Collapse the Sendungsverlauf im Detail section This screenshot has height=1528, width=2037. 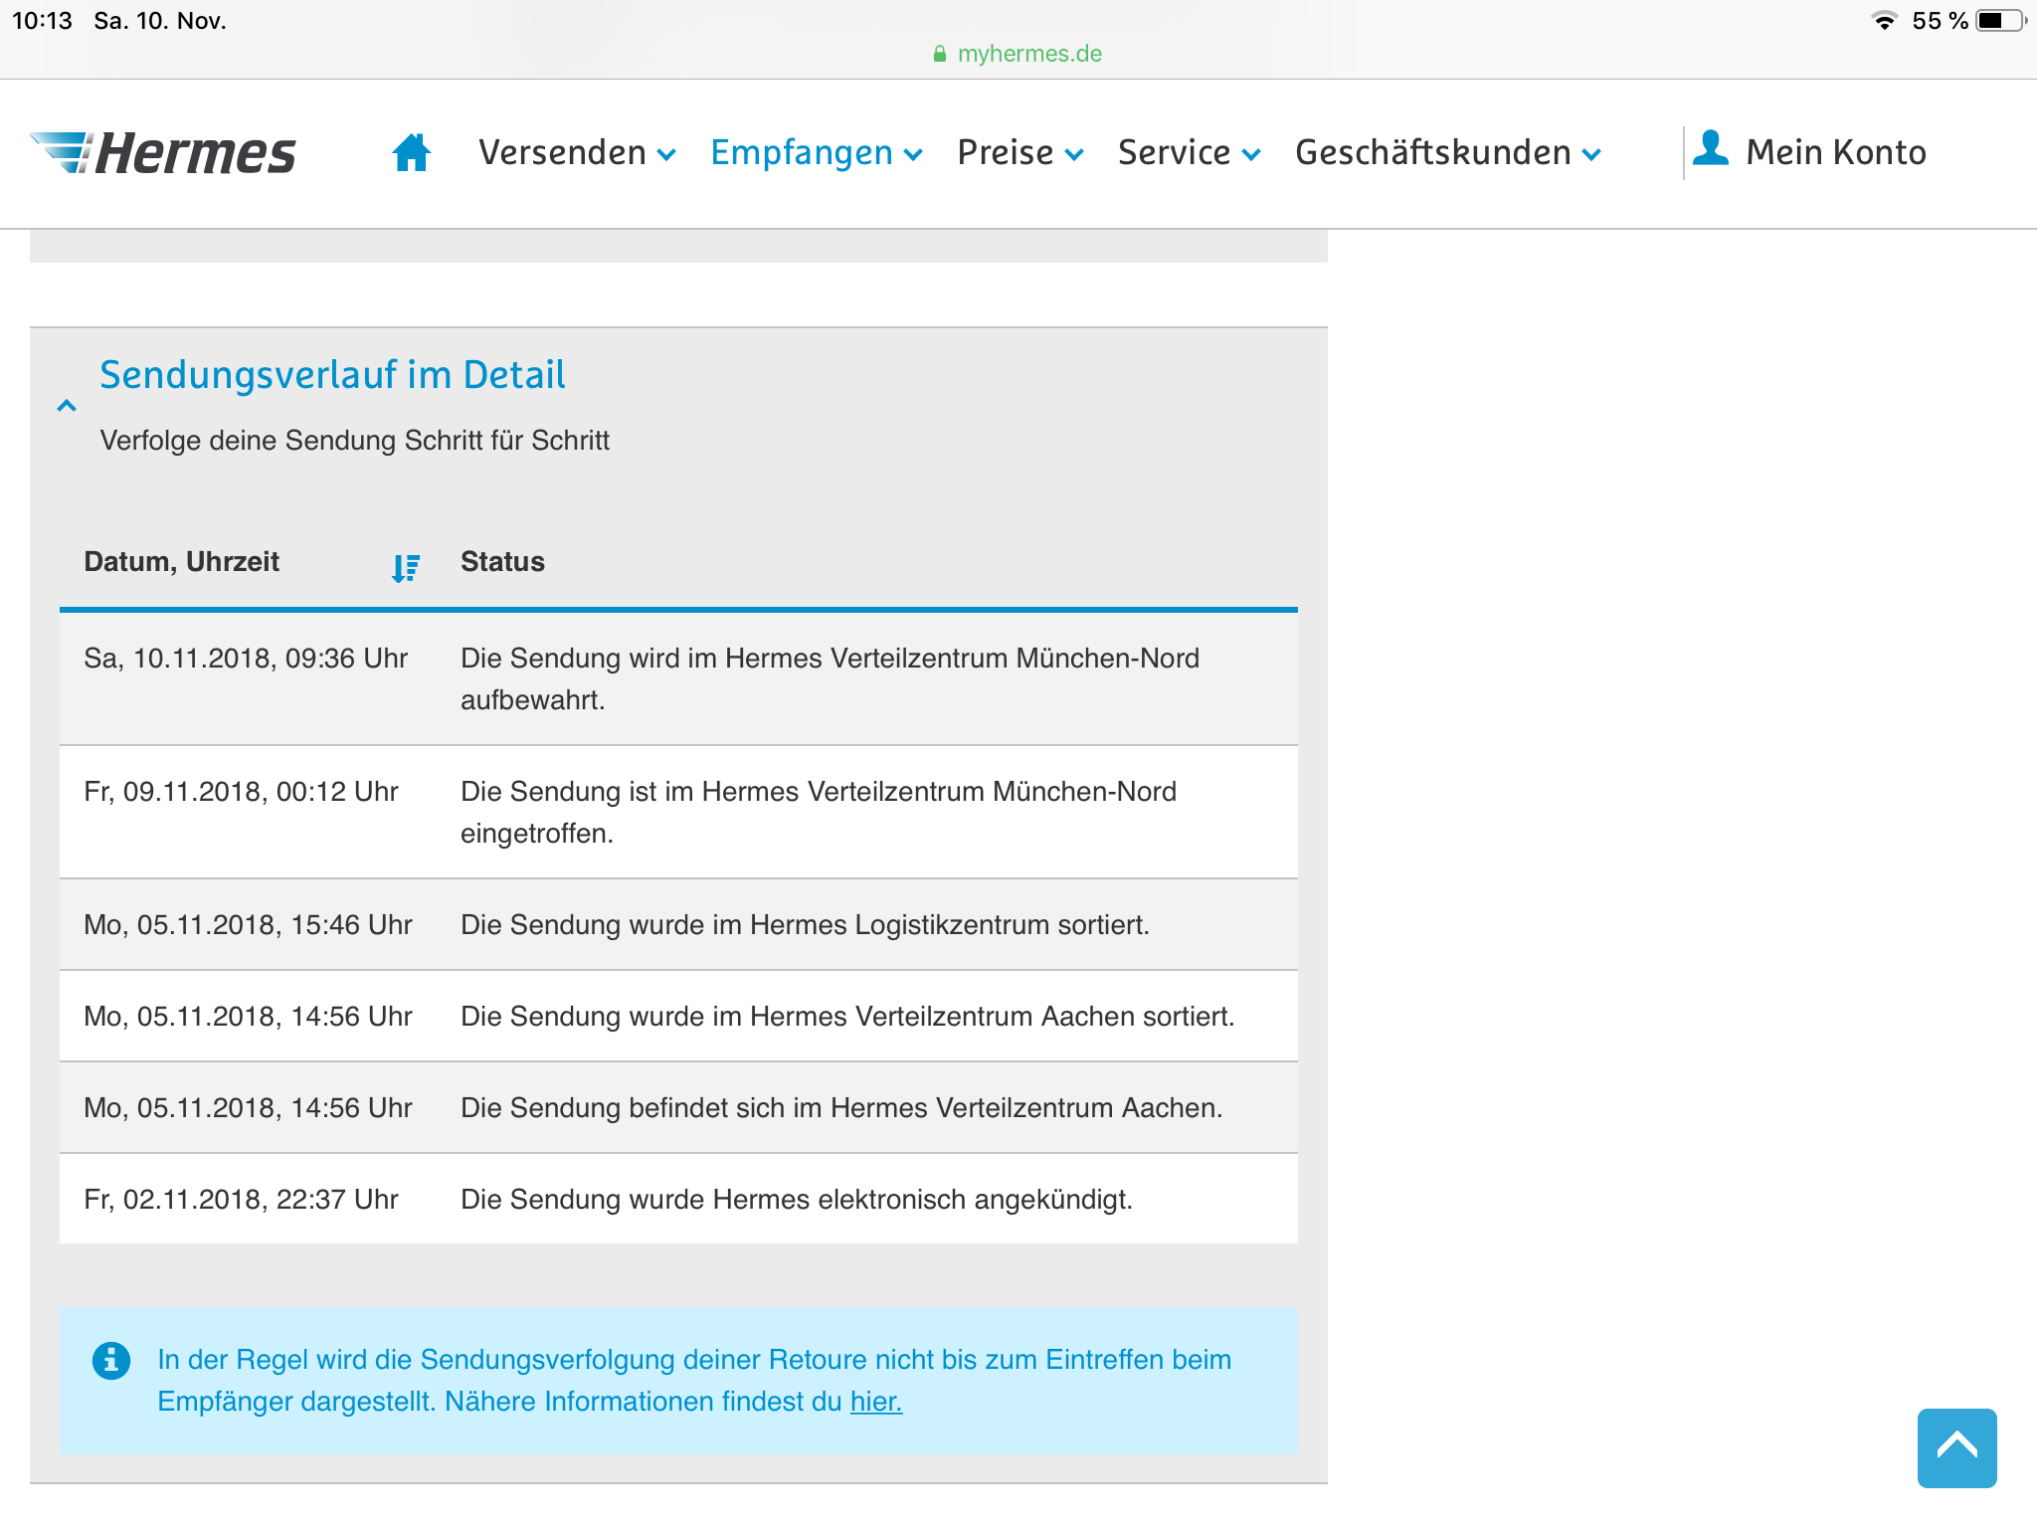pos(67,406)
